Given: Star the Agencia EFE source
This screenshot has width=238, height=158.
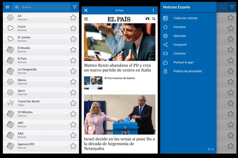Looking at the screenshot, I should click(73, 146).
